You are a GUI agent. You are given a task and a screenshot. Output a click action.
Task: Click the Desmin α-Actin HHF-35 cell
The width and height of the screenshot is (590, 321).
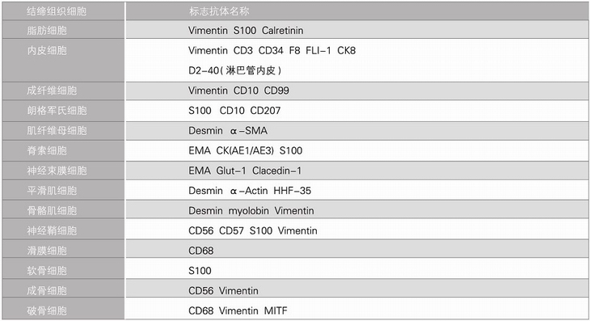pos(357,191)
